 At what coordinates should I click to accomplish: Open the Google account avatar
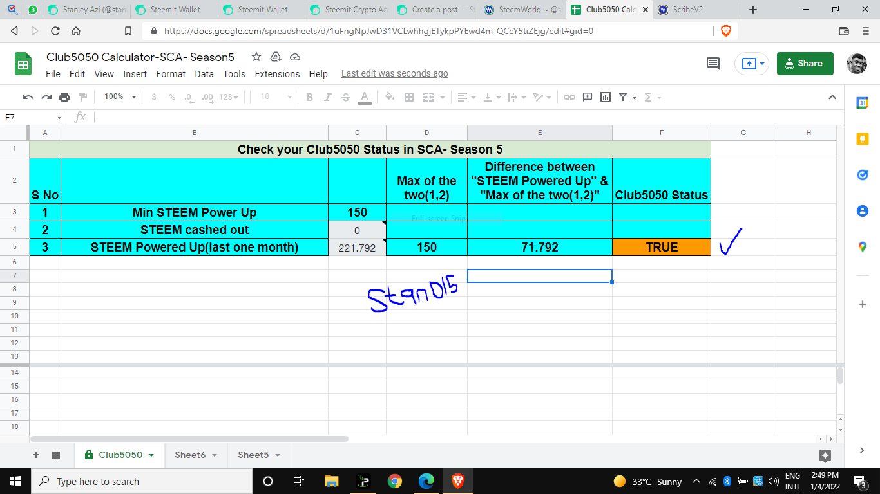click(857, 63)
